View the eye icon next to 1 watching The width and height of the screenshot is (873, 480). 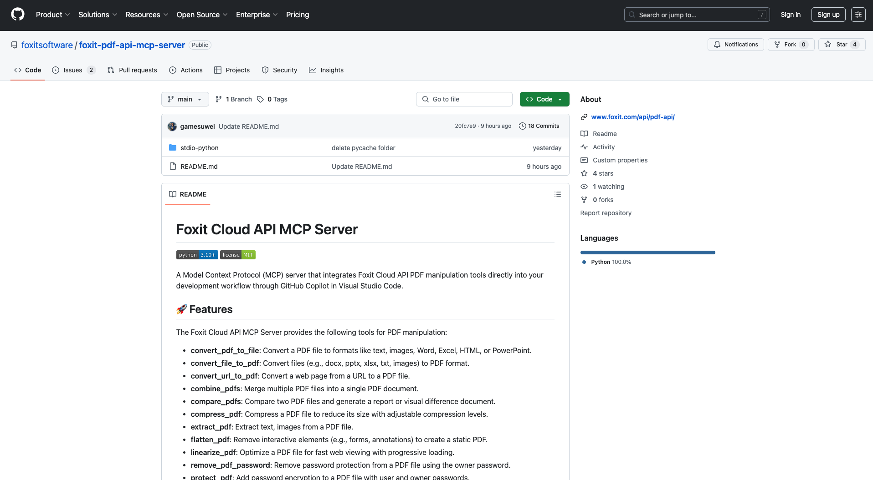pyautogui.click(x=584, y=187)
